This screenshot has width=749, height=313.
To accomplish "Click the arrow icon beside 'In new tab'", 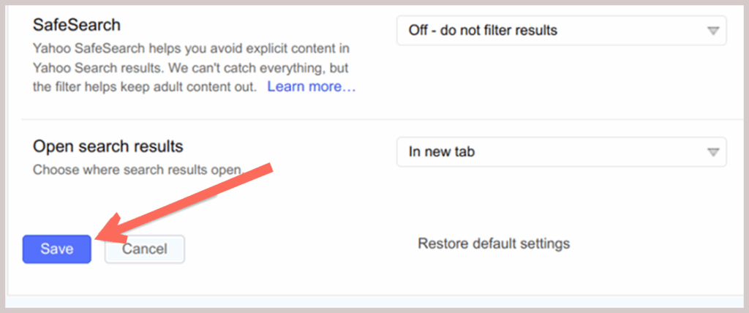I will click(x=713, y=152).
